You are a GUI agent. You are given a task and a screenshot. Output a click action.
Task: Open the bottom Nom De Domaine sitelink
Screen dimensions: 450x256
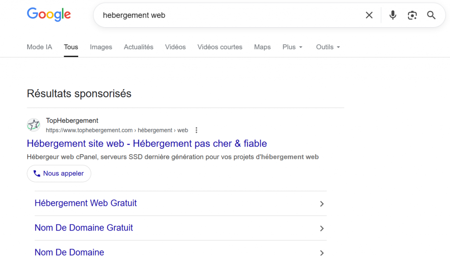pos(69,252)
